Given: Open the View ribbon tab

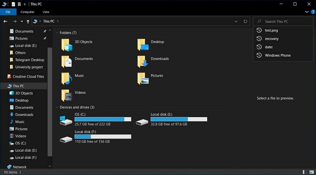Looking at the screenshot, I should (x=46, y=12).
